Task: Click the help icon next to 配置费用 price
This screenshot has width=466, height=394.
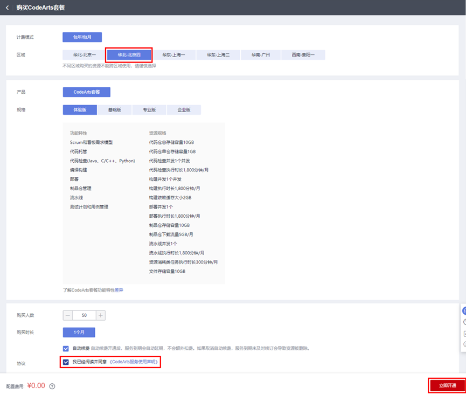Action: [x=52, y=386]
